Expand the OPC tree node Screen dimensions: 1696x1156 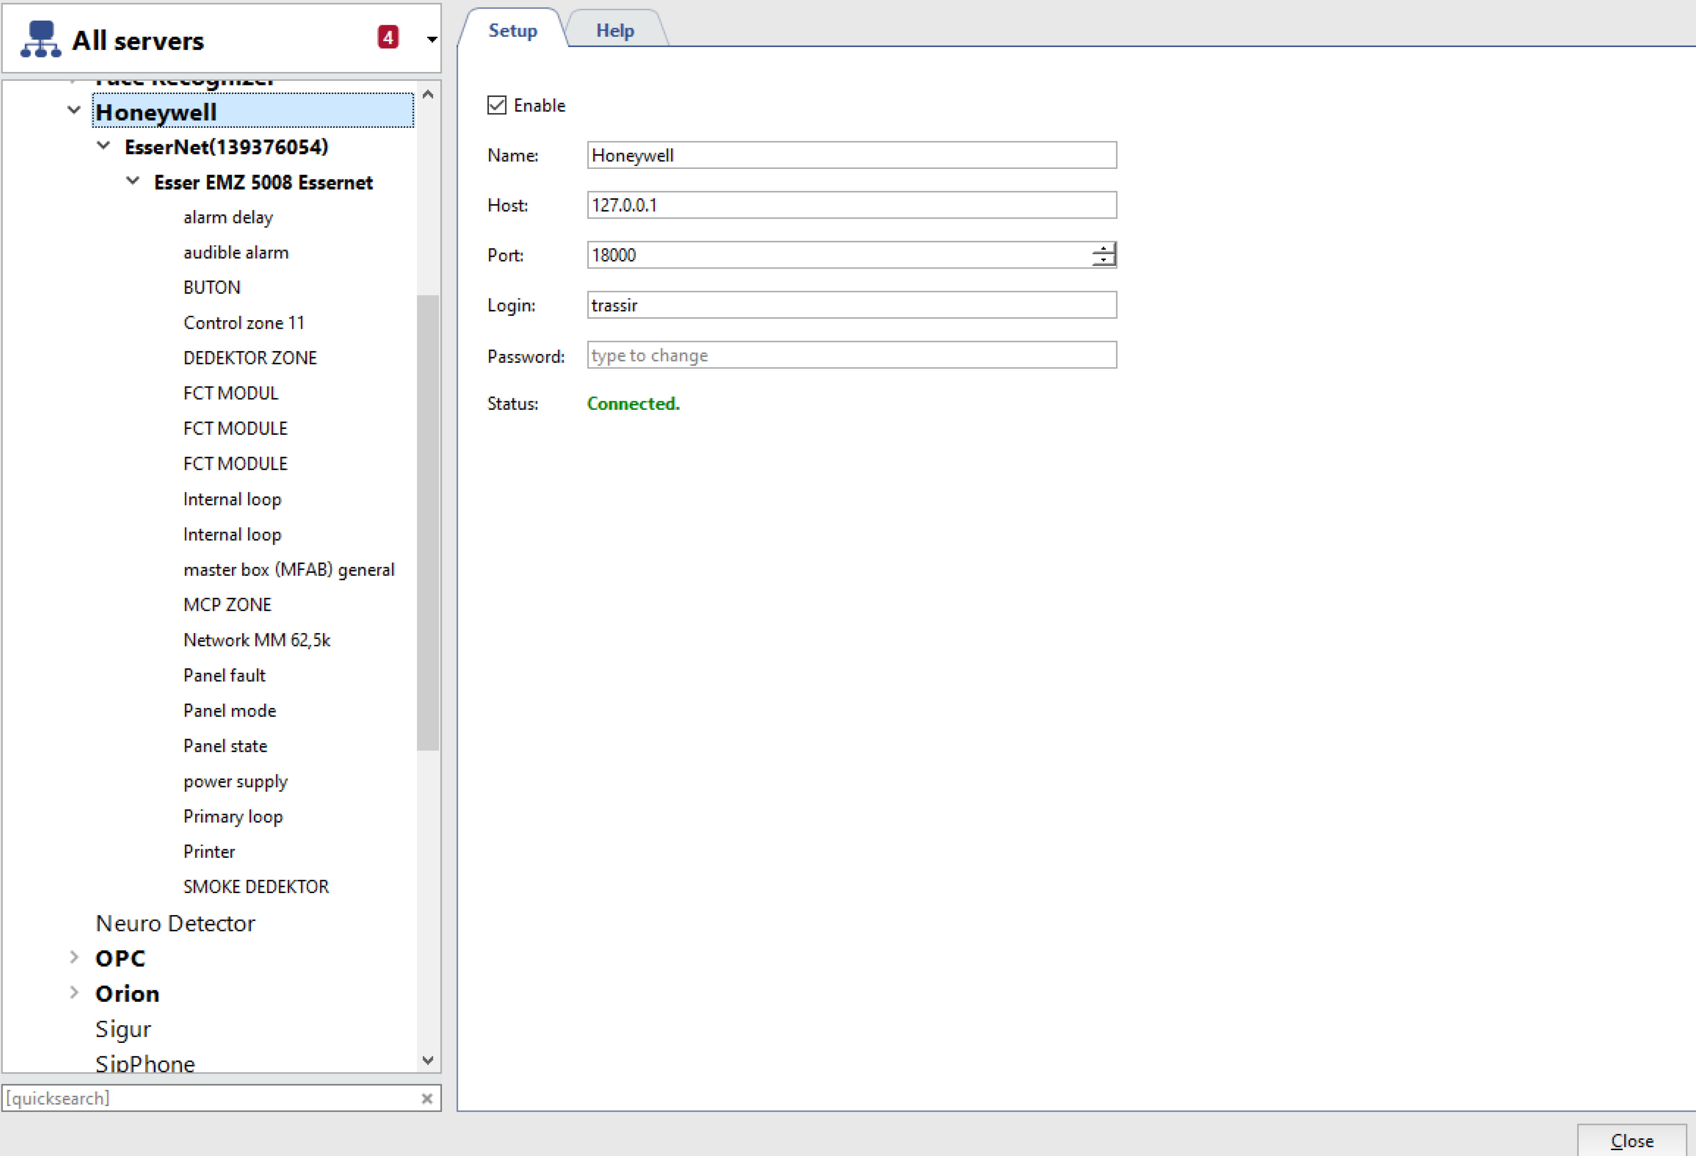(74, 957)
